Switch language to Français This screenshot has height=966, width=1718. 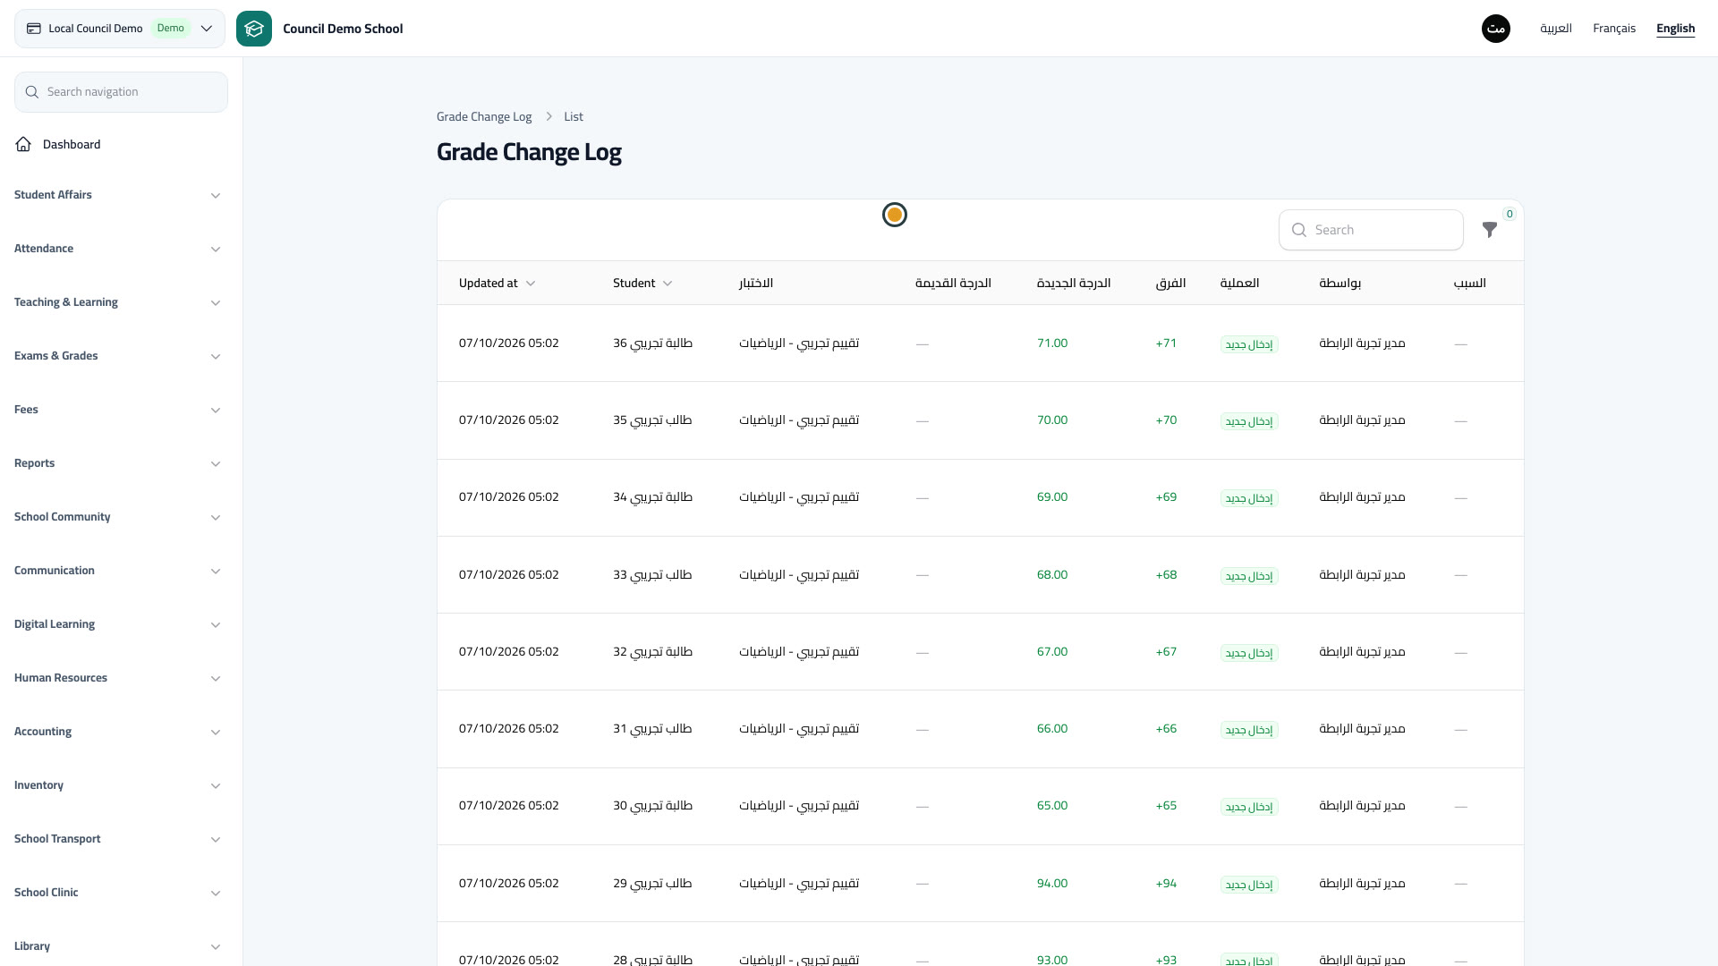1614,29
